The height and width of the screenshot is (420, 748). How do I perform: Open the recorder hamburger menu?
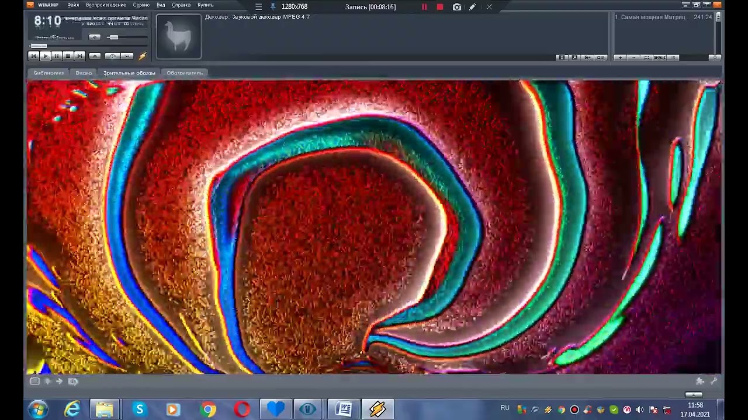click(x=258, y=7)
